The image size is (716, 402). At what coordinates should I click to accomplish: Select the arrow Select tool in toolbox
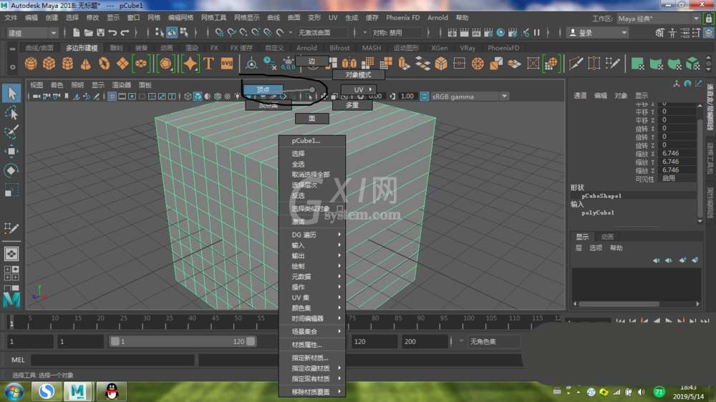tap(11, 93)
